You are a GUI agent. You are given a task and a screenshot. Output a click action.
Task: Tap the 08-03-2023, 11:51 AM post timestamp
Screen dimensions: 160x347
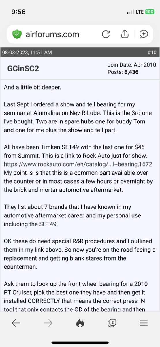[27, 52]
